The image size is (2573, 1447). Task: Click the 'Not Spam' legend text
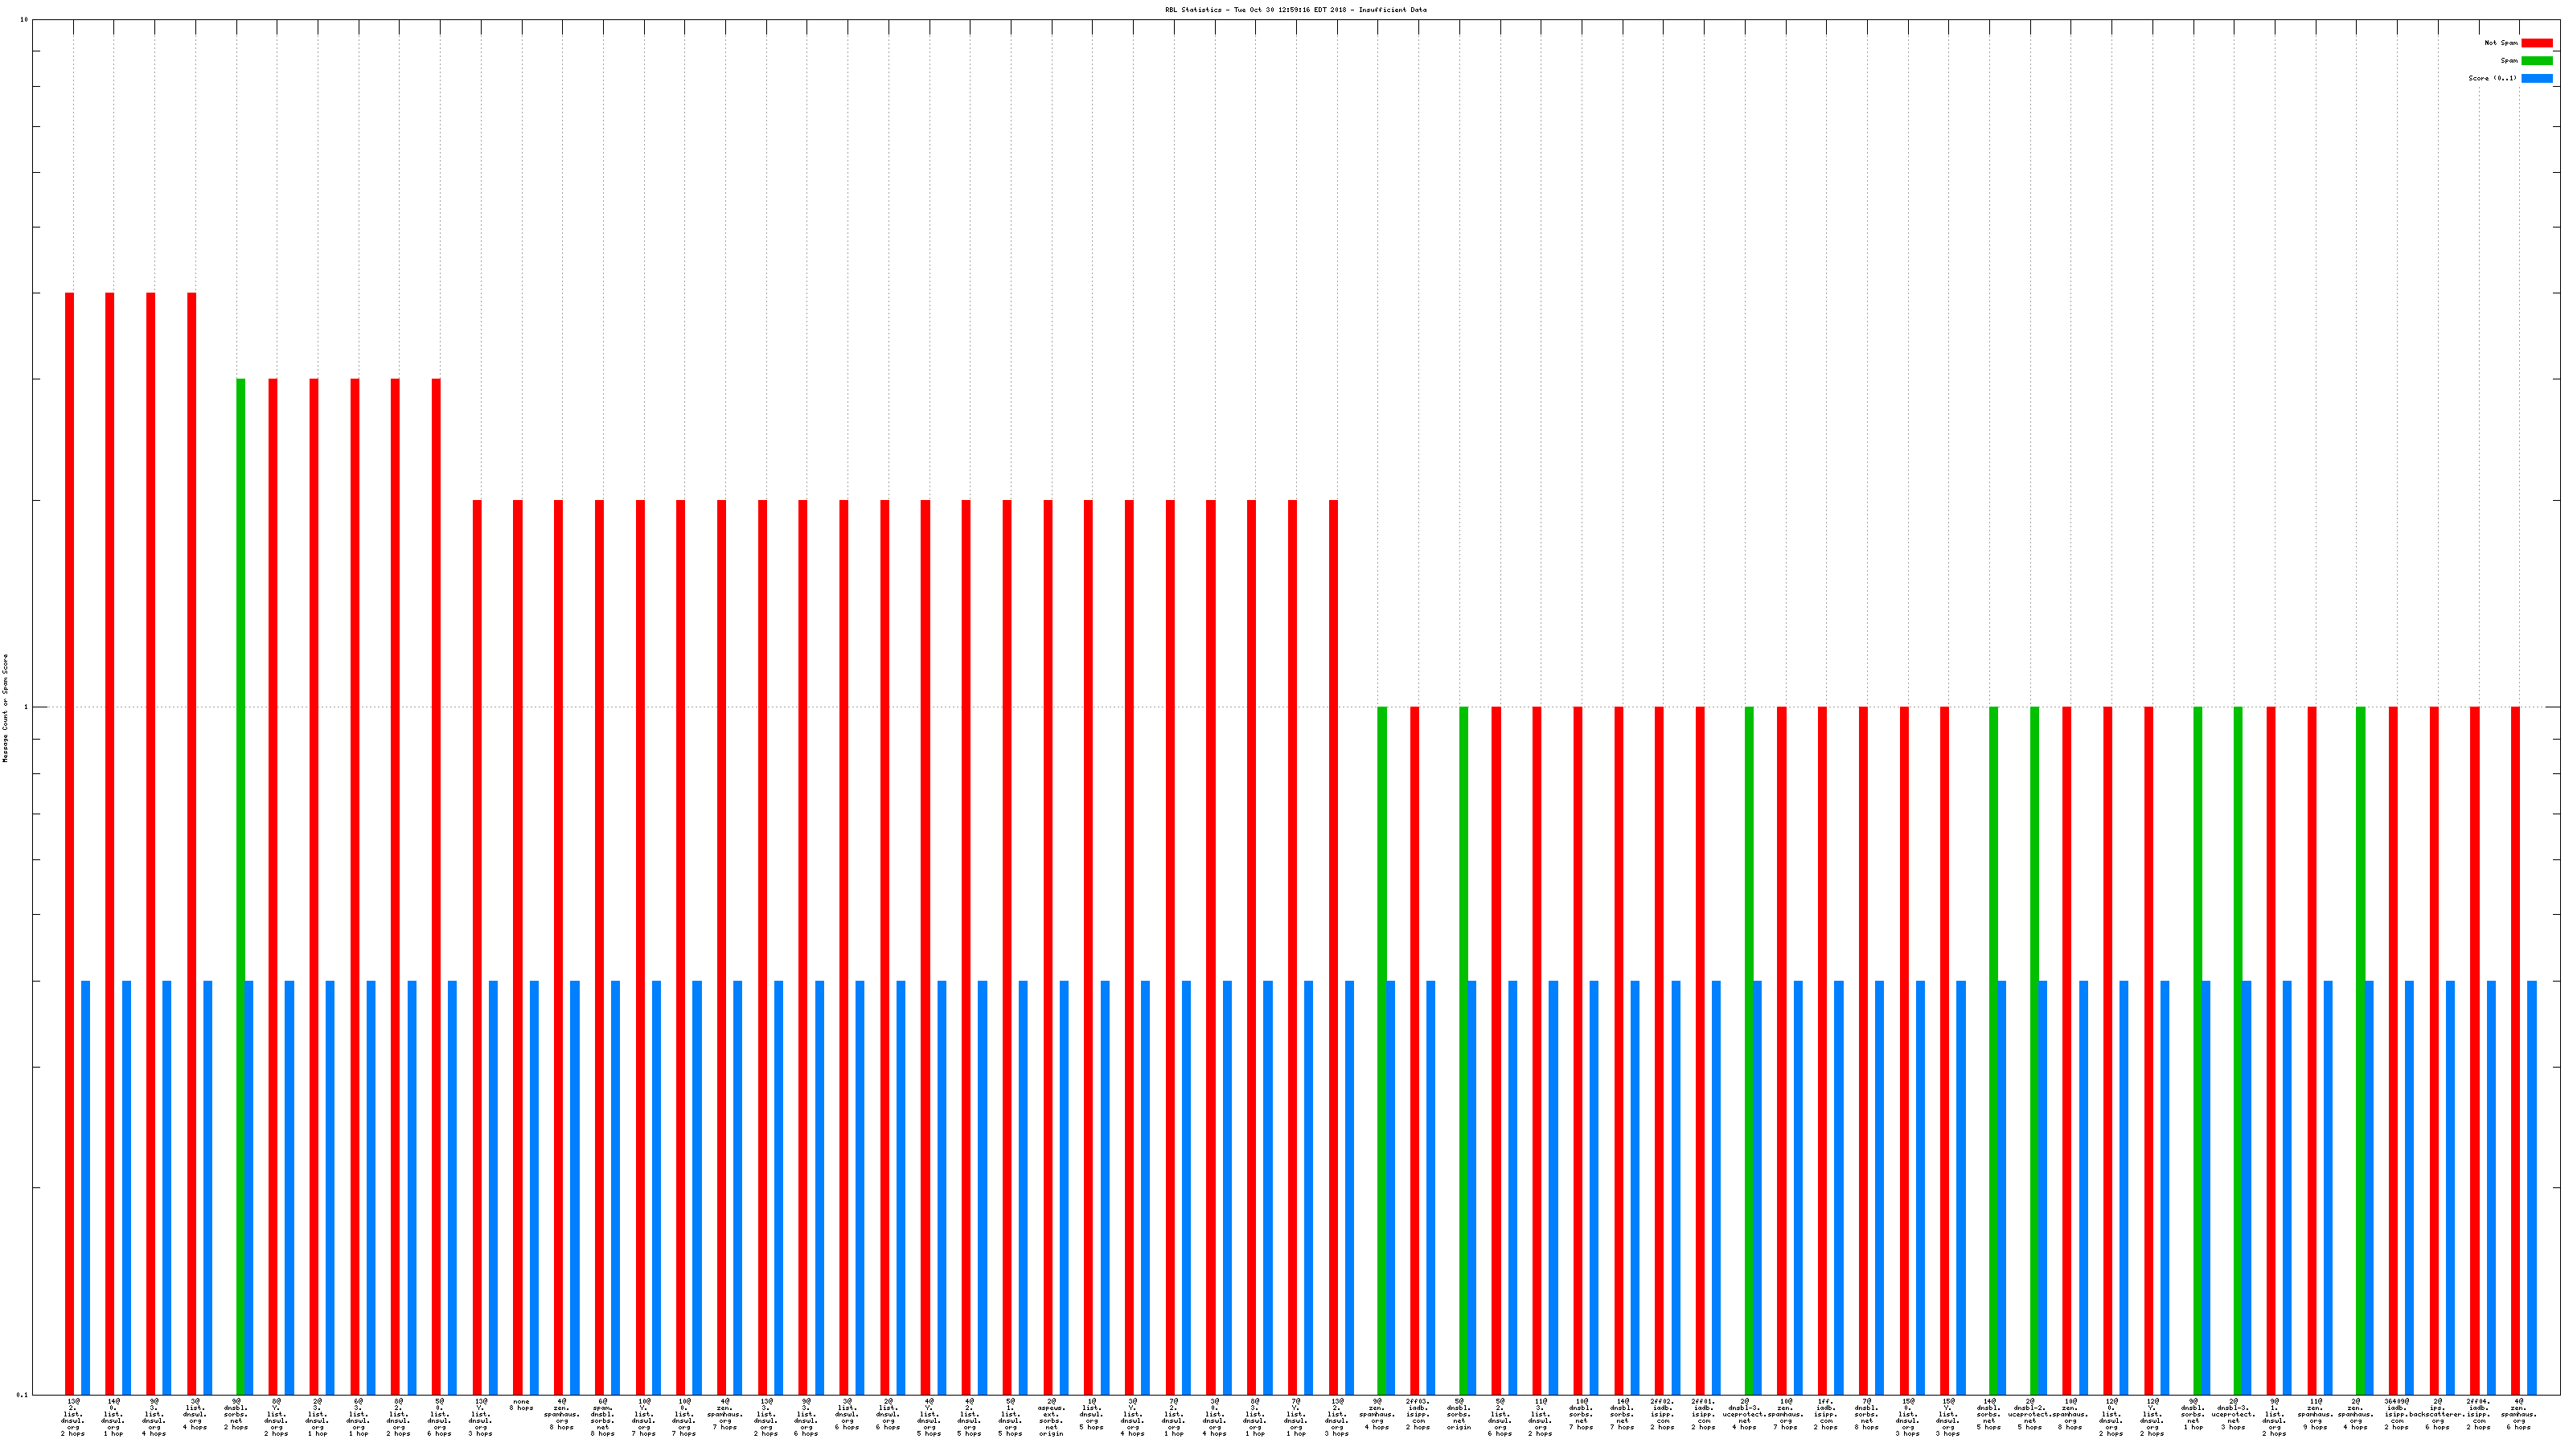pos(2501,43)
